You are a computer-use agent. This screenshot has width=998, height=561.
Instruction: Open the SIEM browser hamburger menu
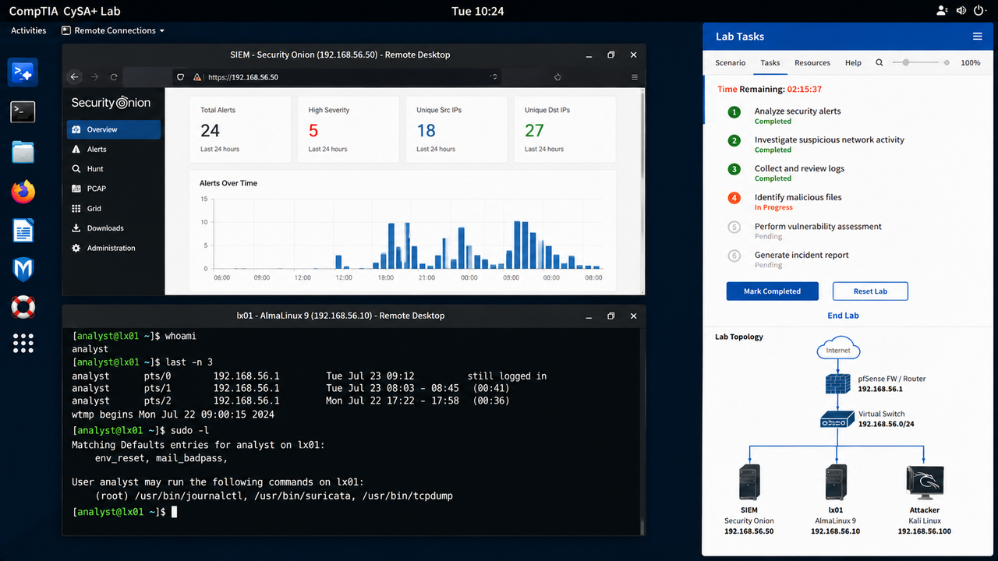click(635, 77)
